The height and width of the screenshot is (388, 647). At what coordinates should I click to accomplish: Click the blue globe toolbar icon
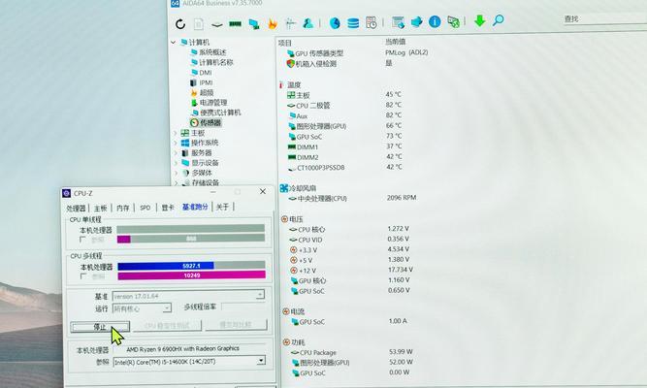(335, 22)
